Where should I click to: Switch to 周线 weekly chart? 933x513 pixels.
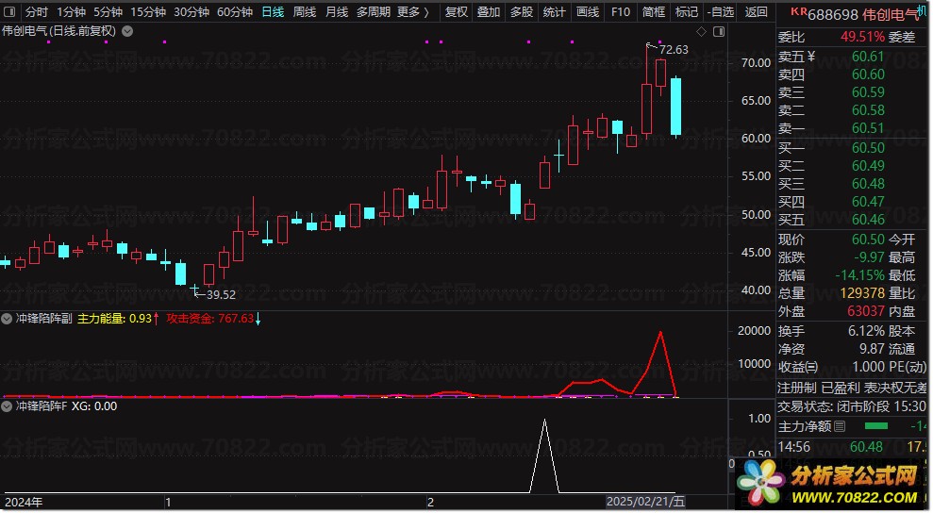305,12
